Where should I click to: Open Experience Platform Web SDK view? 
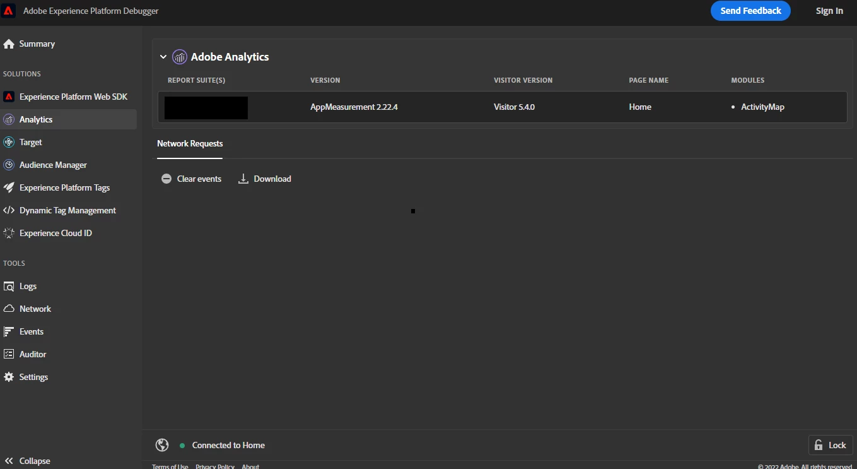click(x=69, y=97)
